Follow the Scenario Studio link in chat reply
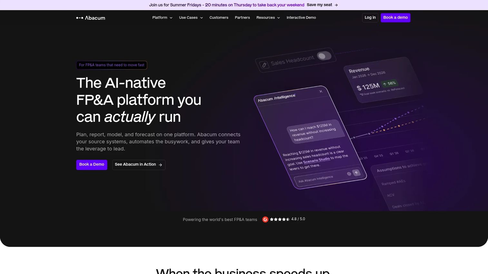Screen dimensions: 488x274 coord(317,160)
